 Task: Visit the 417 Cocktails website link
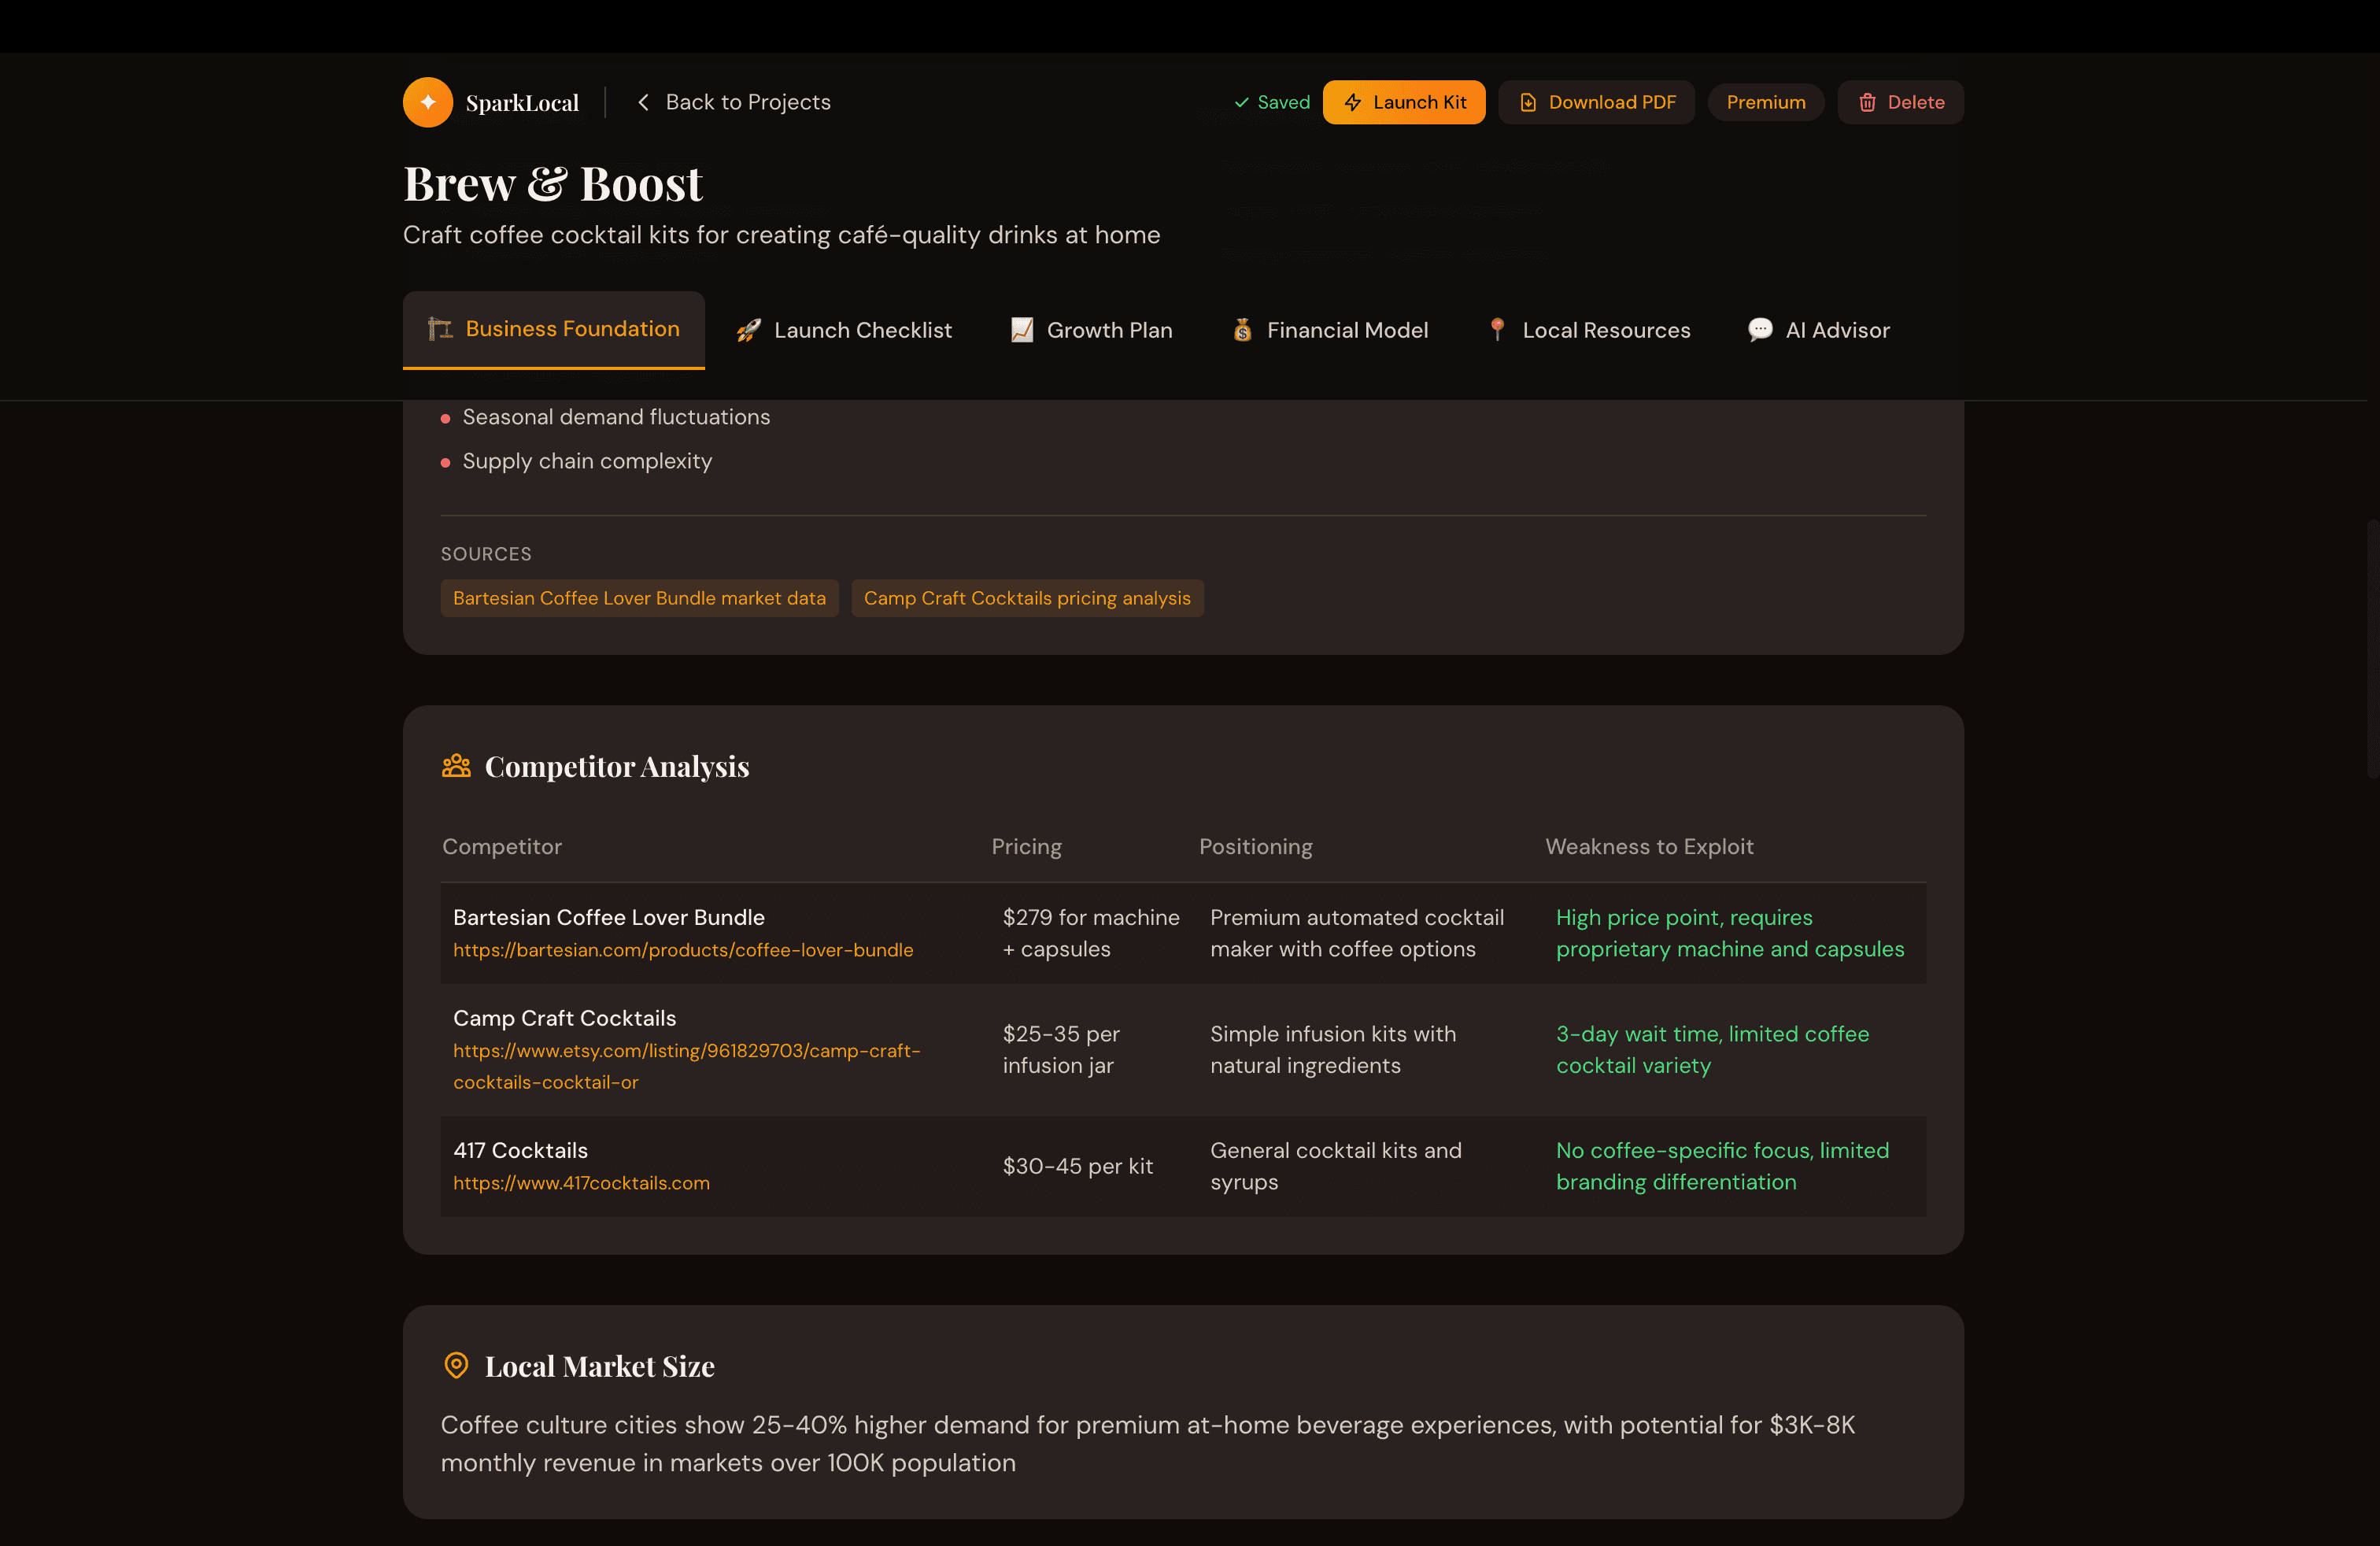click(x=581, y=1183)
